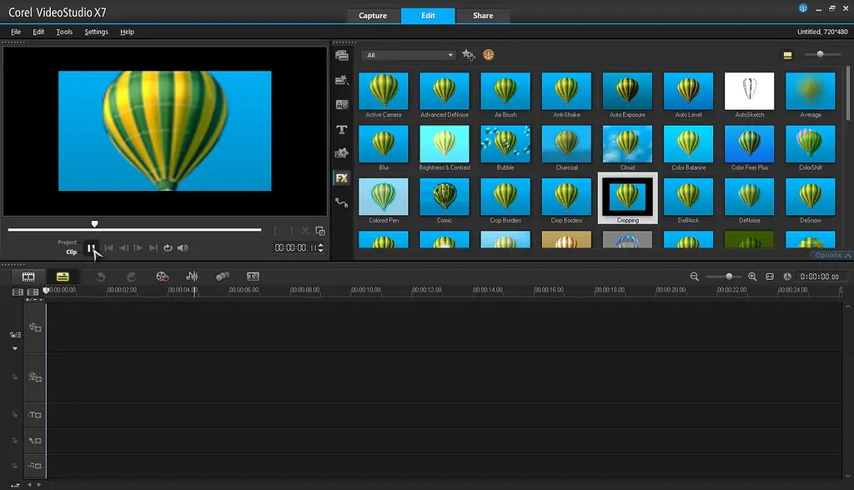Screen dimensions: 854x490
Task: Toggle ripple editing lock for overlay track
Action: coord(15,377)
